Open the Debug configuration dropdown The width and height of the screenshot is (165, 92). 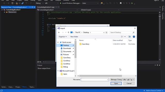point(39,3)
